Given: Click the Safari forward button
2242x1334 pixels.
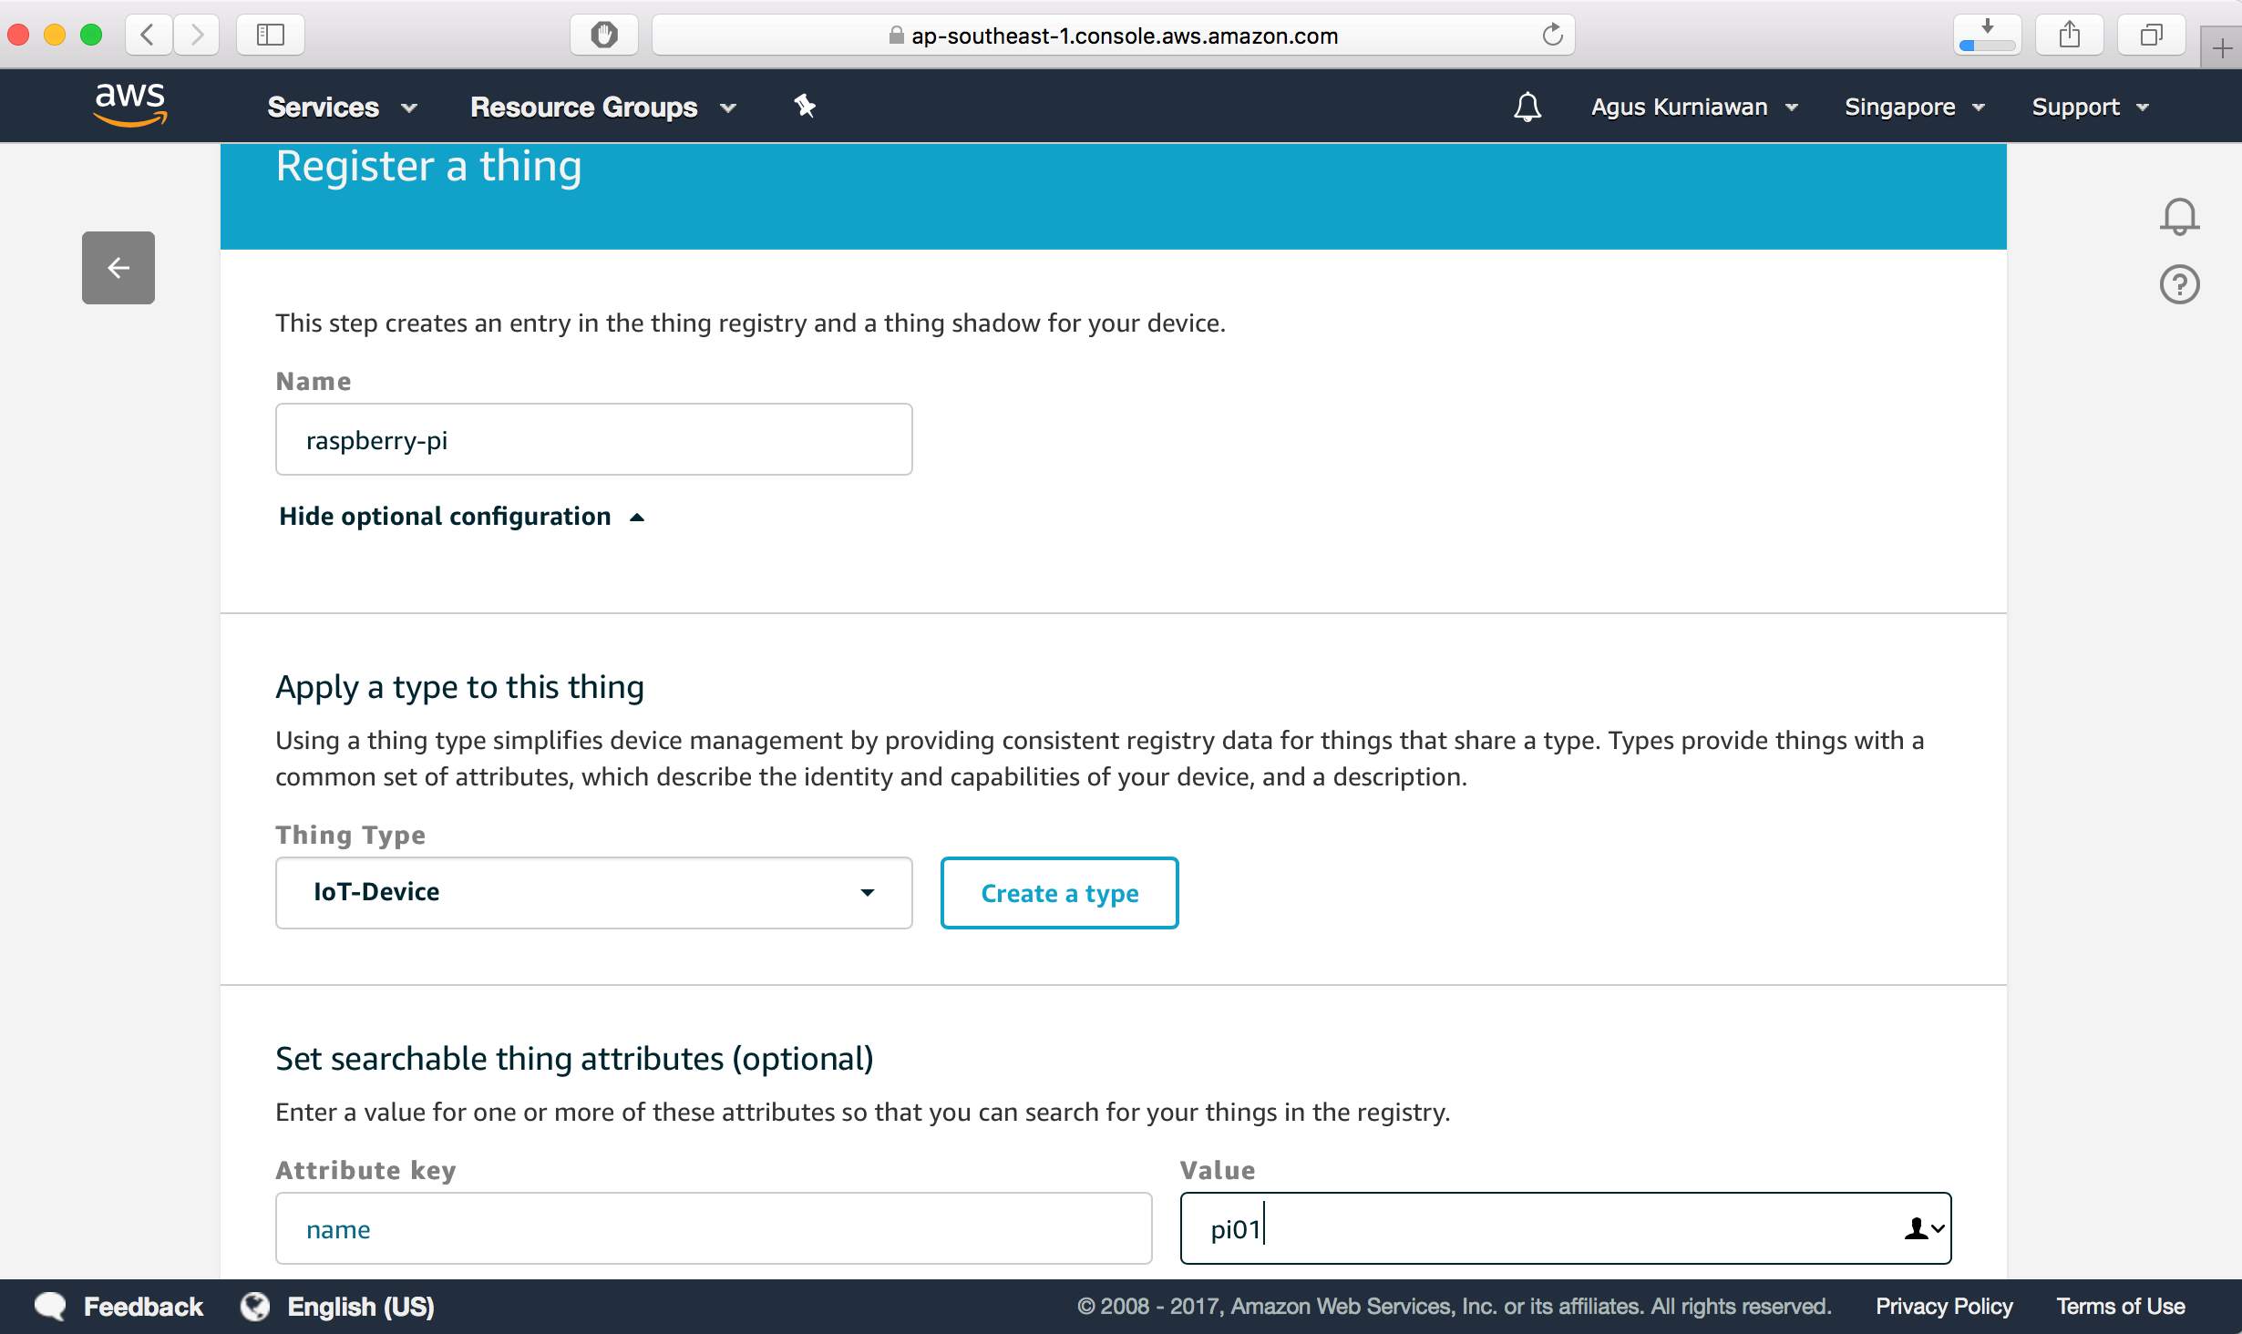Looking at the screenshot, I should (x=196, y=35).
